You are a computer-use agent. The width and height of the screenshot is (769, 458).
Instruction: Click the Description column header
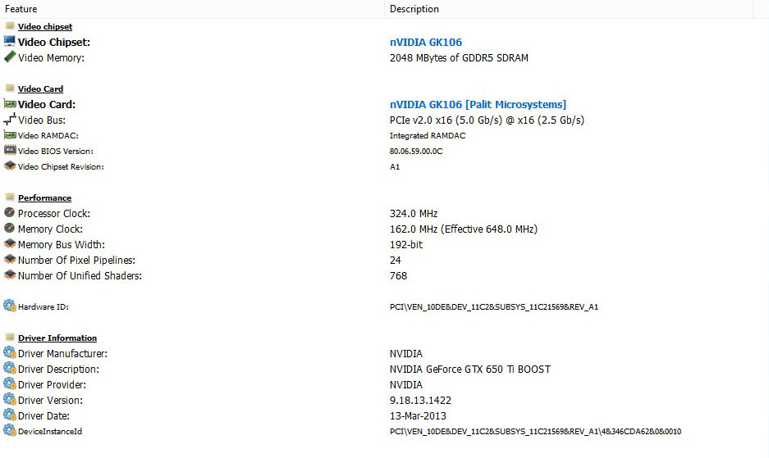(569, 9)
